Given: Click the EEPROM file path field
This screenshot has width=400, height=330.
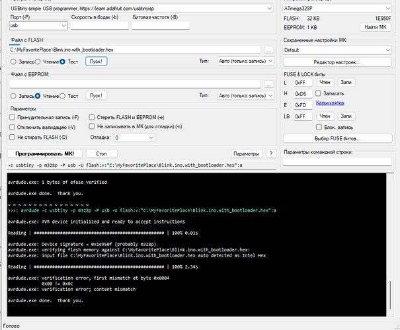Looking at the screenshot, I should (135, 84).
